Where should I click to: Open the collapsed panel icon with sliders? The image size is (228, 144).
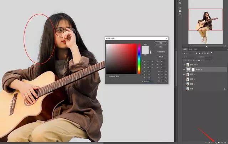tap(180, 2)
